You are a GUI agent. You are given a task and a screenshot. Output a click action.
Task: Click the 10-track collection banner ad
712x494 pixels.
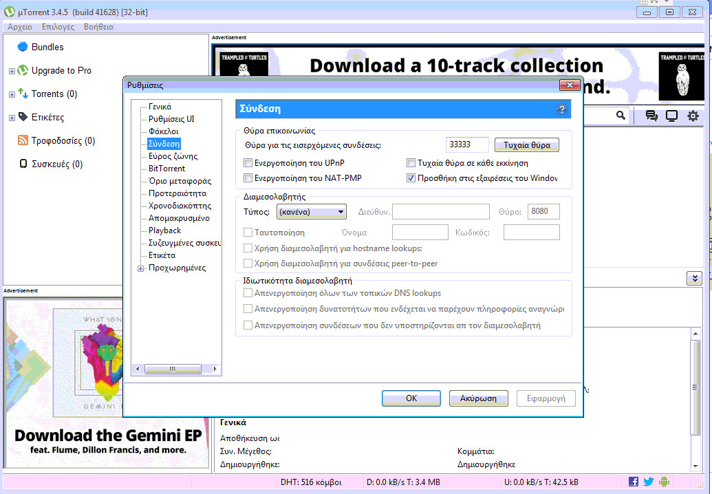coord(458,73)
